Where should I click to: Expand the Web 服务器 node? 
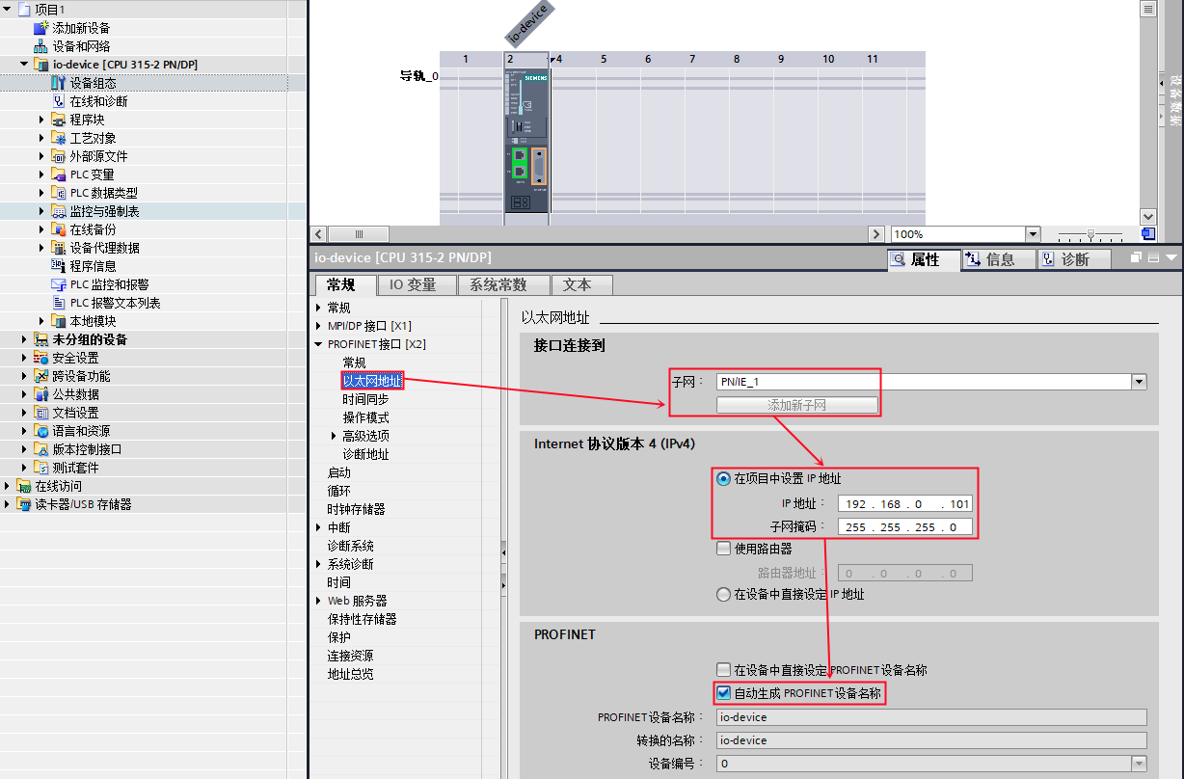click(319, 601)
